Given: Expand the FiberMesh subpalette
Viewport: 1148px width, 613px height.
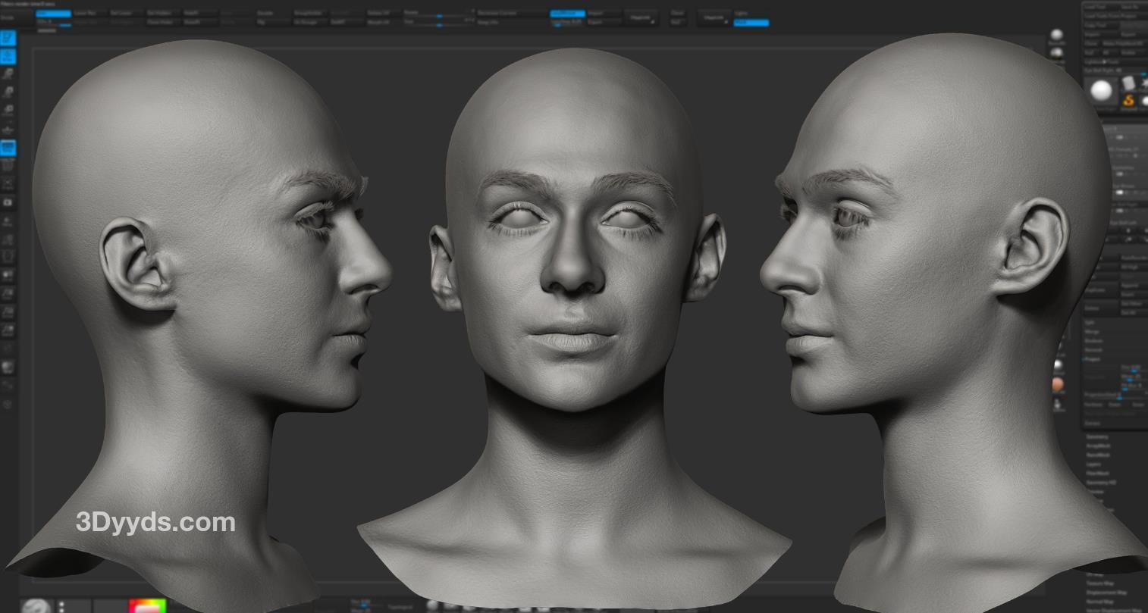Looking at the screenshot, I should pyautogui.click(x=1097, y=473).
